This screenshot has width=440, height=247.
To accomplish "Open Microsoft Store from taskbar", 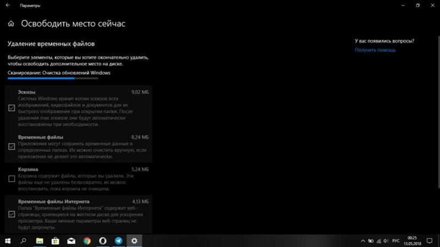I will coord(56,241).
